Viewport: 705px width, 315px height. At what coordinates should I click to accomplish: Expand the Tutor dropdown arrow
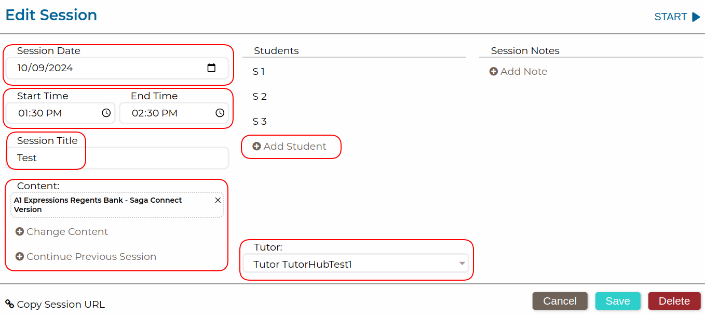(x=462, y=264)
